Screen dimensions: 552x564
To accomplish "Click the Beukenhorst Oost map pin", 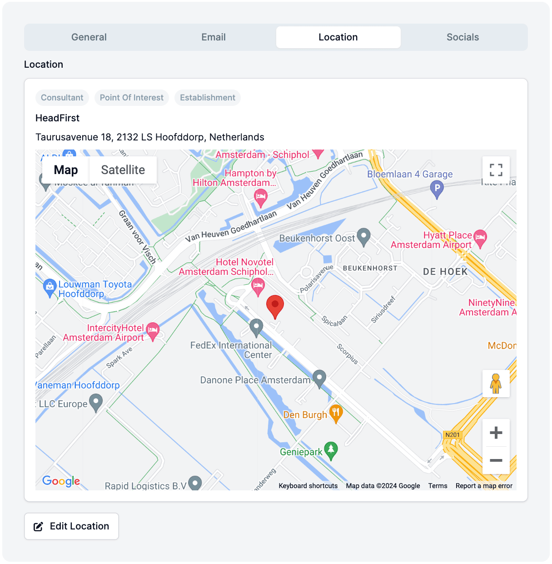I will 363,237.
